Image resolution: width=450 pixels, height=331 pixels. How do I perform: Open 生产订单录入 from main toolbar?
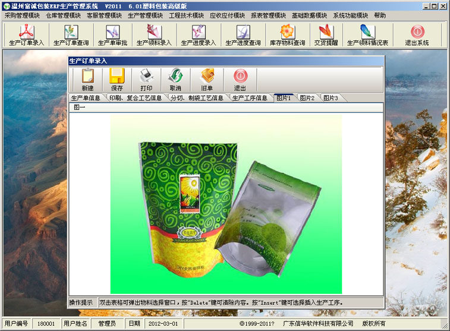[26, 35]
